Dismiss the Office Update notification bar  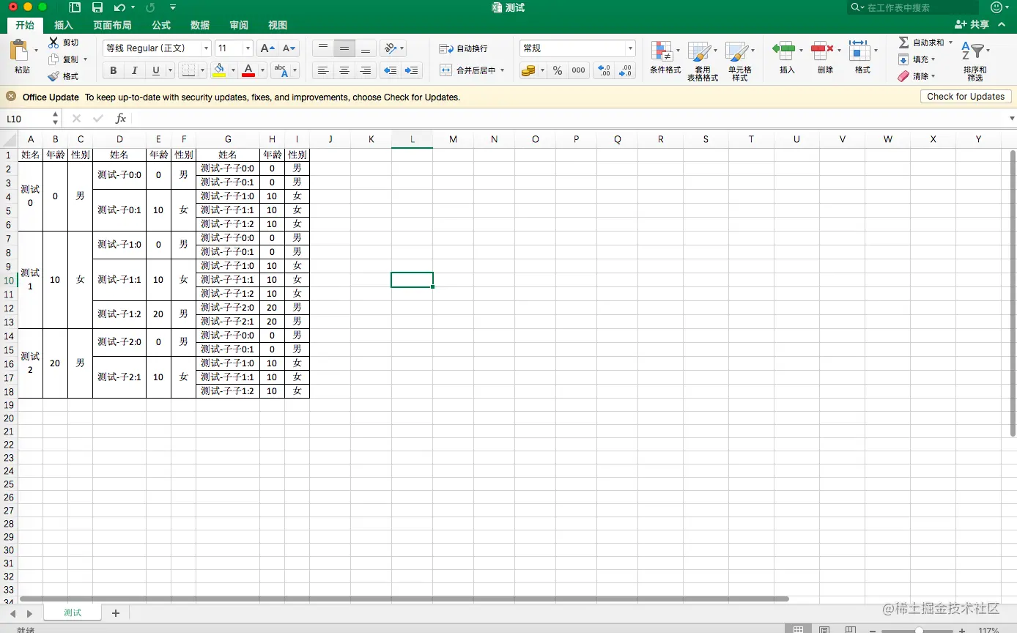(11, 97)
